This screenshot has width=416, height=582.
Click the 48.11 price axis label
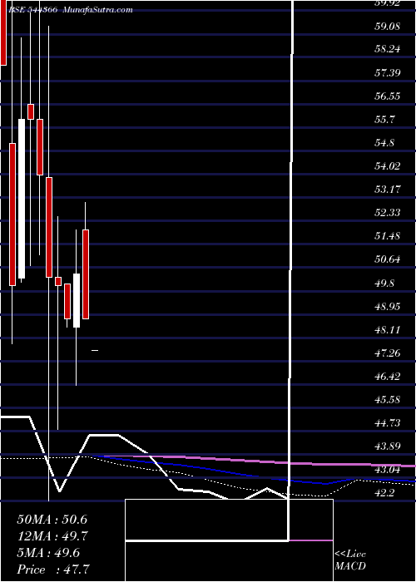388,329
